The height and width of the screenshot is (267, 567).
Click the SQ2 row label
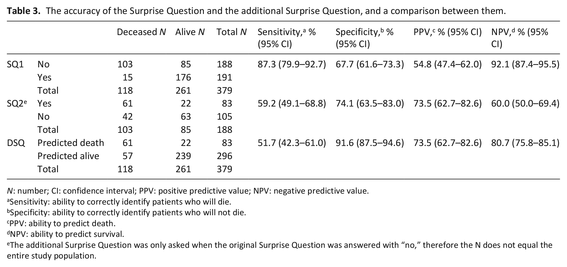coord(17,104)
